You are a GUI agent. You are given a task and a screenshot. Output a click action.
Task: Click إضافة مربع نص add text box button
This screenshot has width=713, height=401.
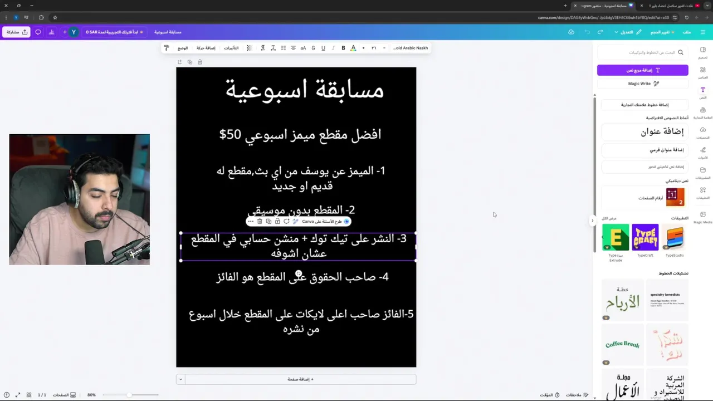coord(643,70)
